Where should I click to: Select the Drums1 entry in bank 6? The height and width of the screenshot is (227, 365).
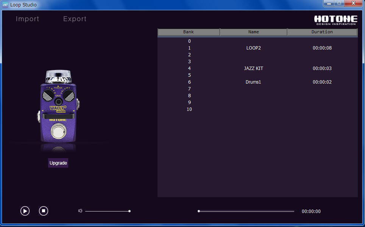coord(253,82)
